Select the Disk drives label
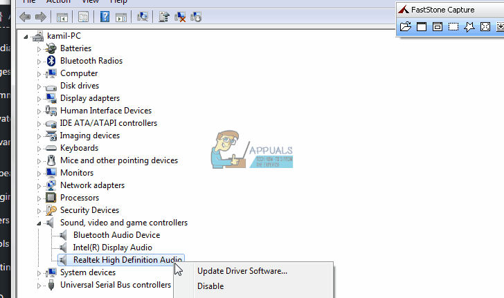This screenshot has height=298, width=504. [80, 86]
